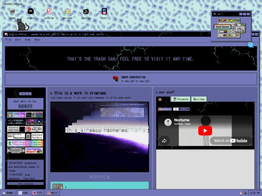Open the Help menu
Screen dimensions: 262x196
click(37, 40)
